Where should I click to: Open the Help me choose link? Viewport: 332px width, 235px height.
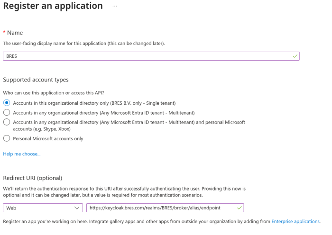click(22, 154)
